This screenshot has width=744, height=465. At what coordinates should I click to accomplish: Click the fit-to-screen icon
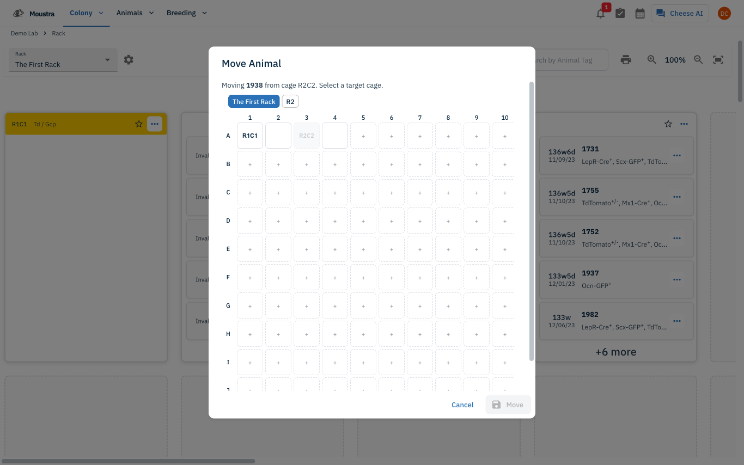[718, 60]
